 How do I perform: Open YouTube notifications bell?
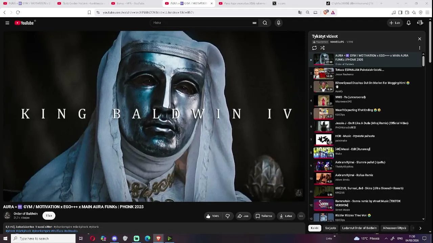(x=409, y=23)
